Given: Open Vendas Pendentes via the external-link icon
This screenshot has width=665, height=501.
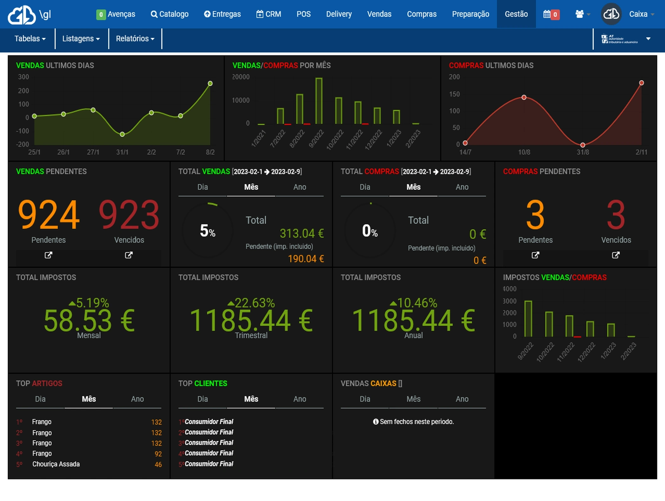Looking at the screenshot, I should pyautogui.click(x=48, y=255).
